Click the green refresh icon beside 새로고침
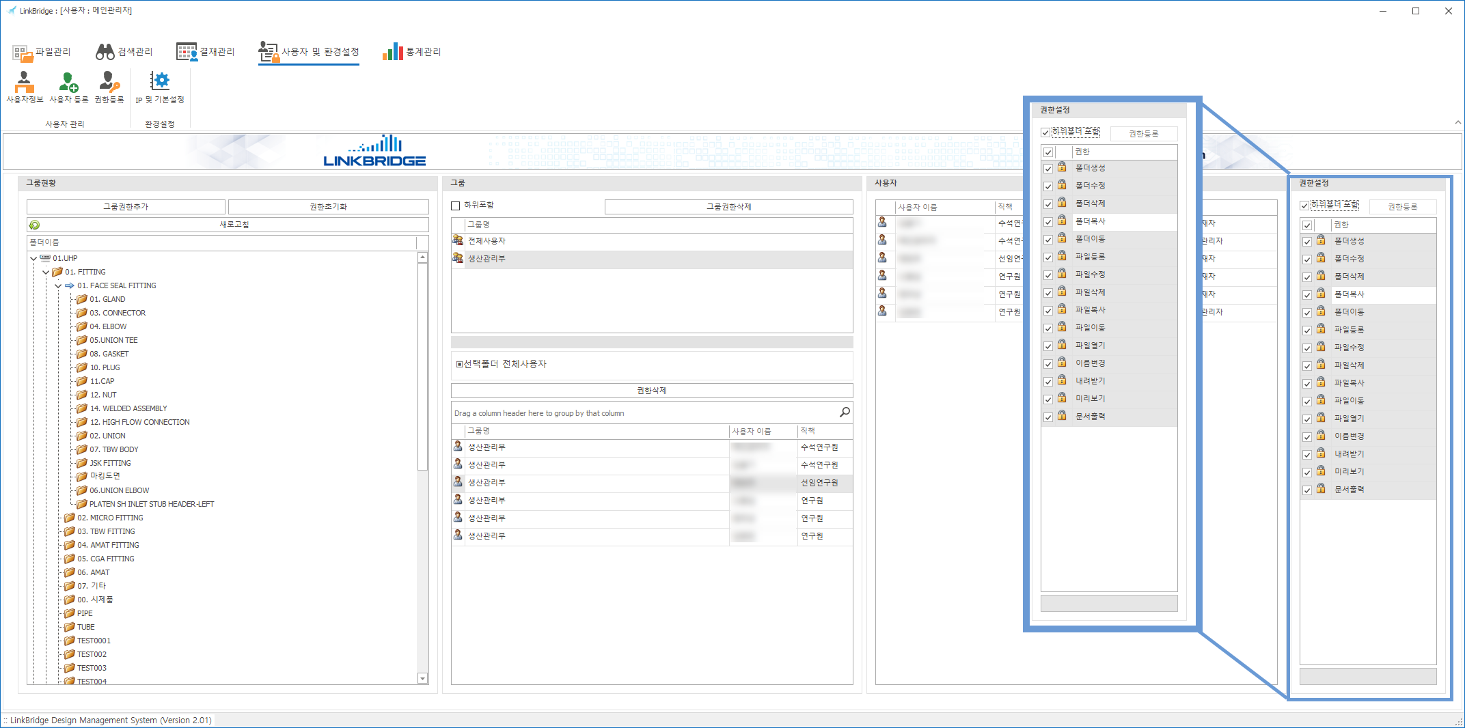 tap(34, 225)
